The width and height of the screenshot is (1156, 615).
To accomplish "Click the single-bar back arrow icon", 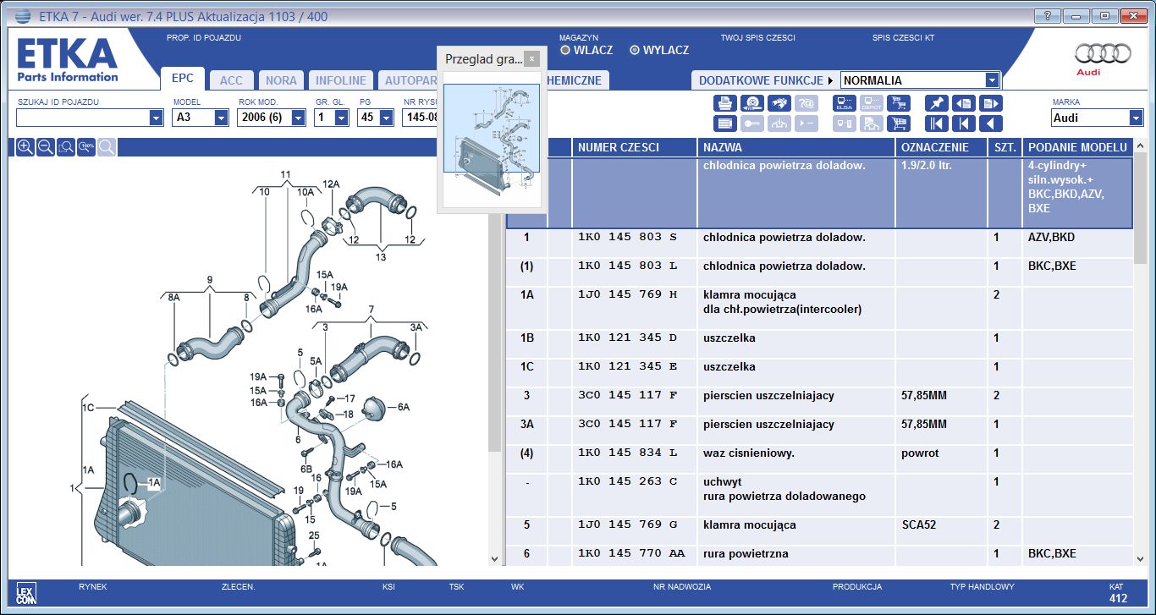I will click(x=963, y=124).
